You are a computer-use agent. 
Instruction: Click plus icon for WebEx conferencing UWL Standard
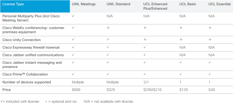click(x=108, y=28)
